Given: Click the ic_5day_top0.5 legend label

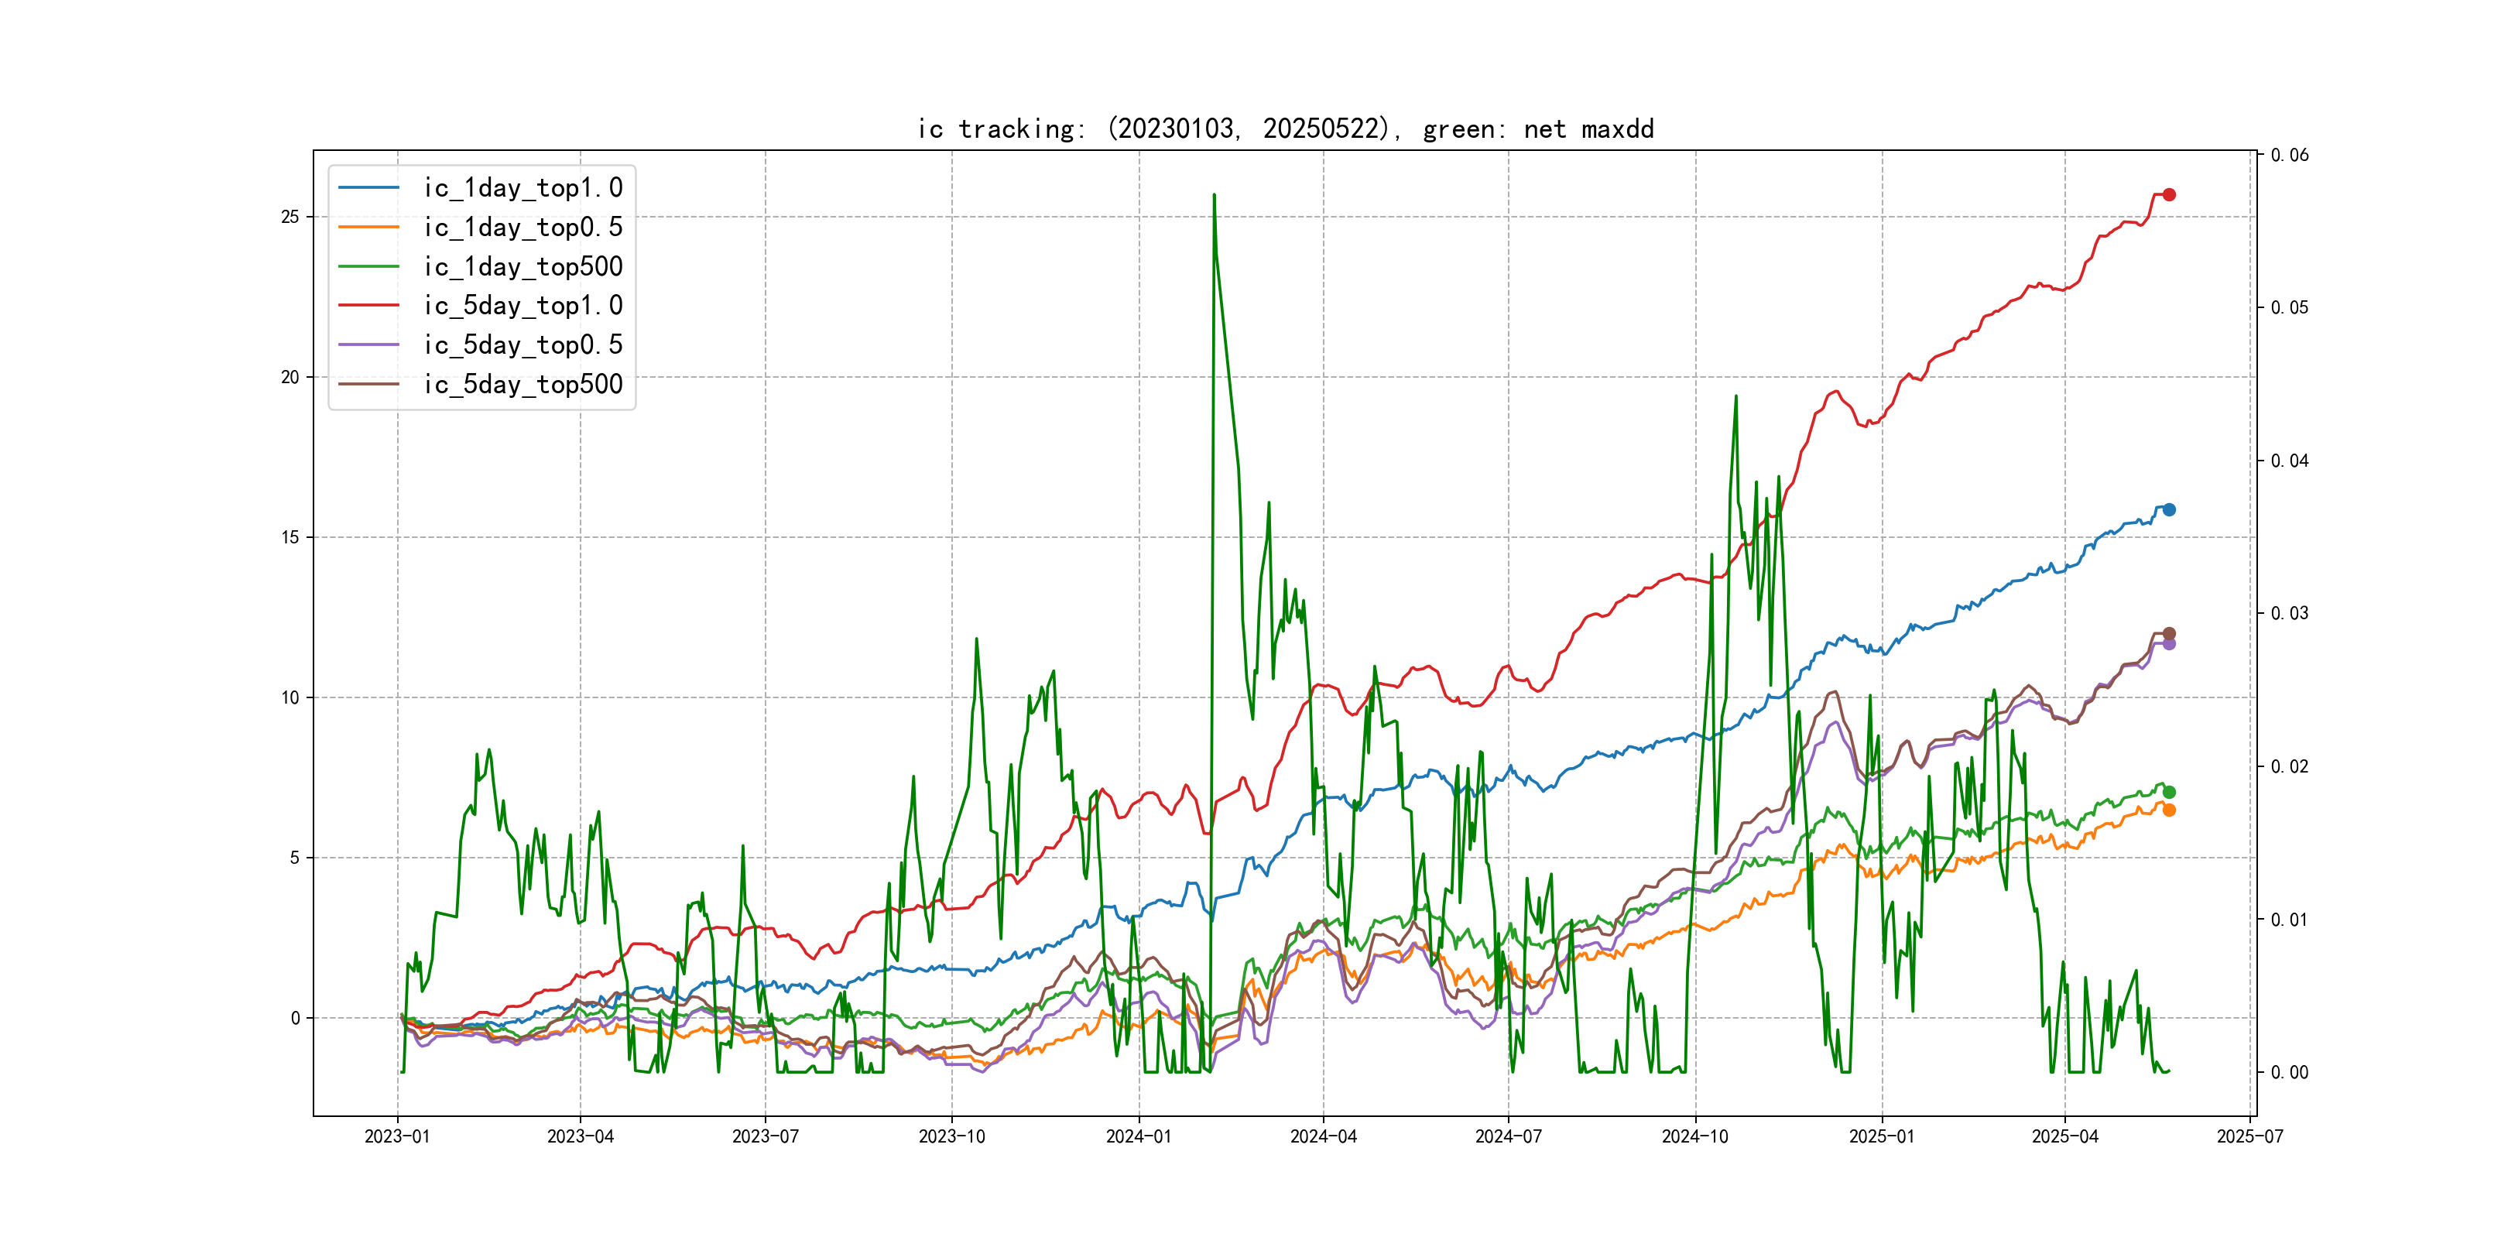Looking at the screenshot, I should pos(522,344).
